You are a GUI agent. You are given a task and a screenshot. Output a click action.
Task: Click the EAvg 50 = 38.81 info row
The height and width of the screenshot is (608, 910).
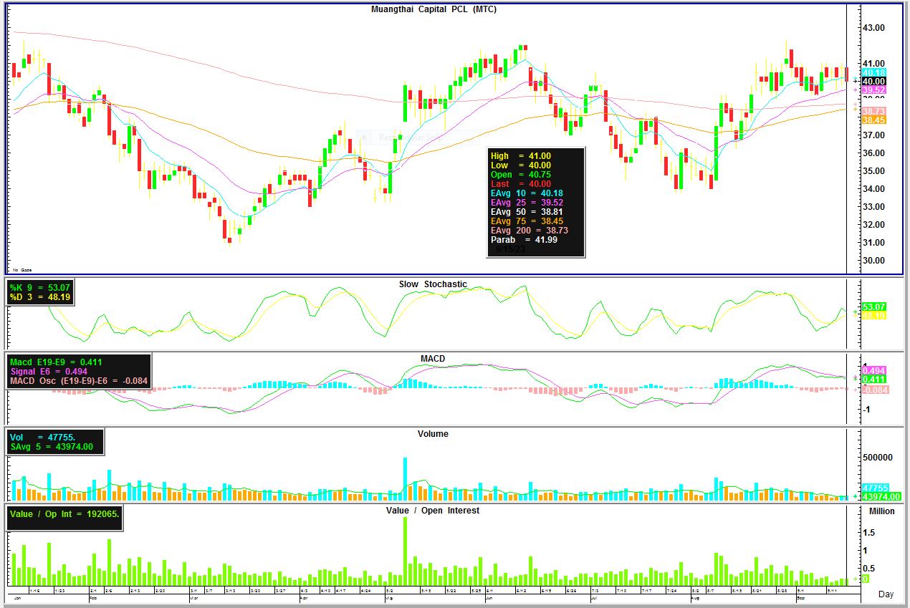[527, 212]
